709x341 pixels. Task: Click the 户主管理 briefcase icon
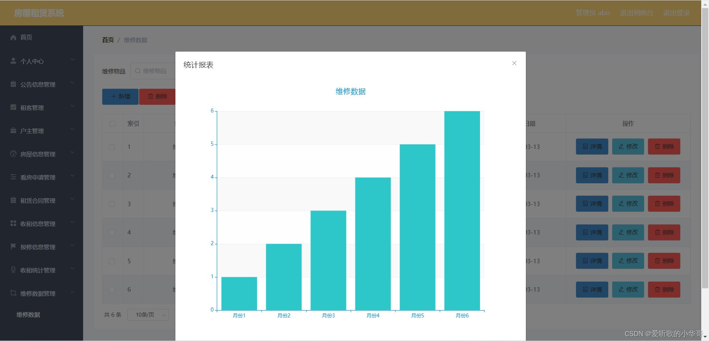click(13, 131)
